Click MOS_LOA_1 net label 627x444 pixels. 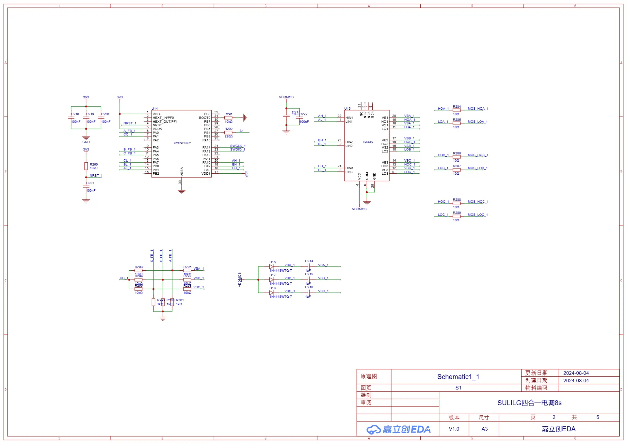click(477, 122)
